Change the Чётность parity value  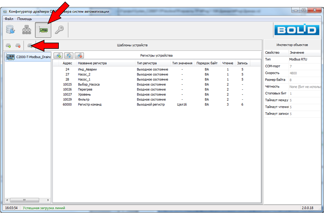305,87
